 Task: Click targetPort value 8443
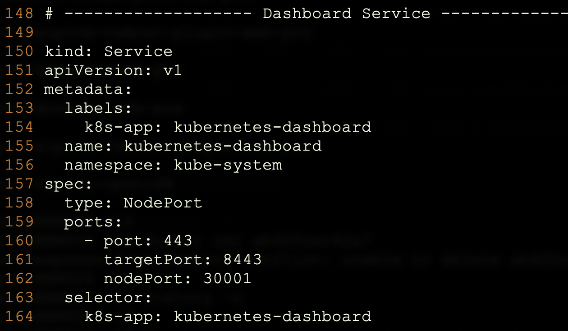point(243,260)
